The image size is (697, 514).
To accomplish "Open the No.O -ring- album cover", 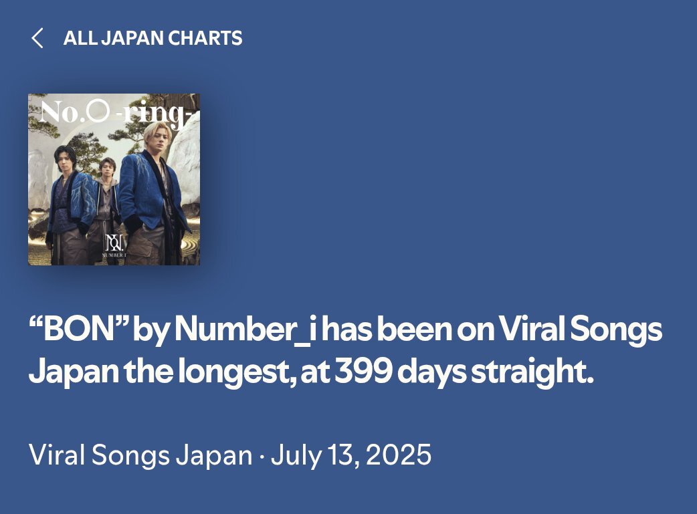I will point(114,180).
